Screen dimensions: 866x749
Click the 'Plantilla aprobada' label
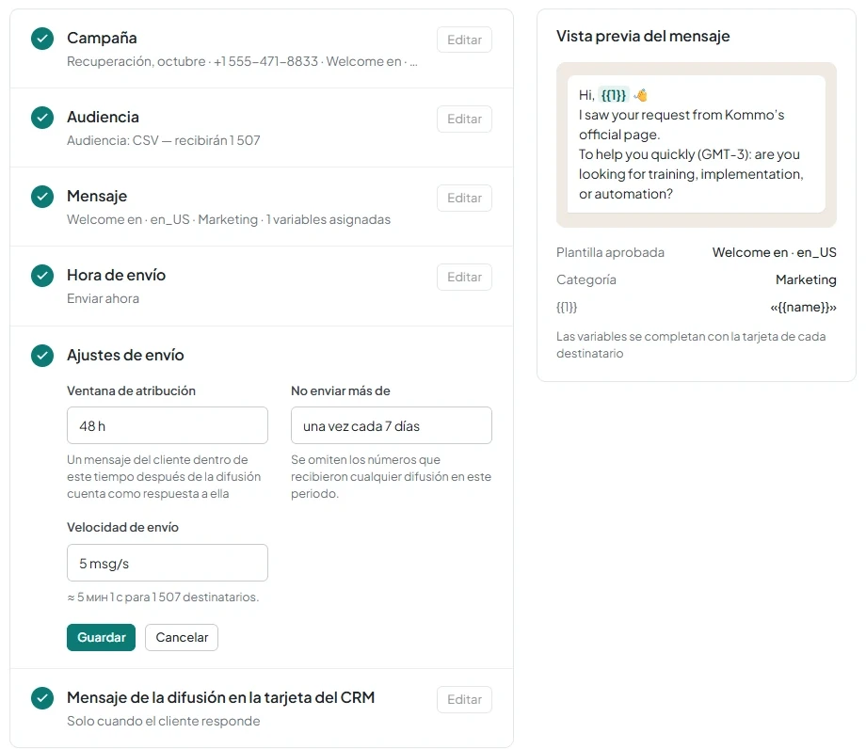[610, 252]
